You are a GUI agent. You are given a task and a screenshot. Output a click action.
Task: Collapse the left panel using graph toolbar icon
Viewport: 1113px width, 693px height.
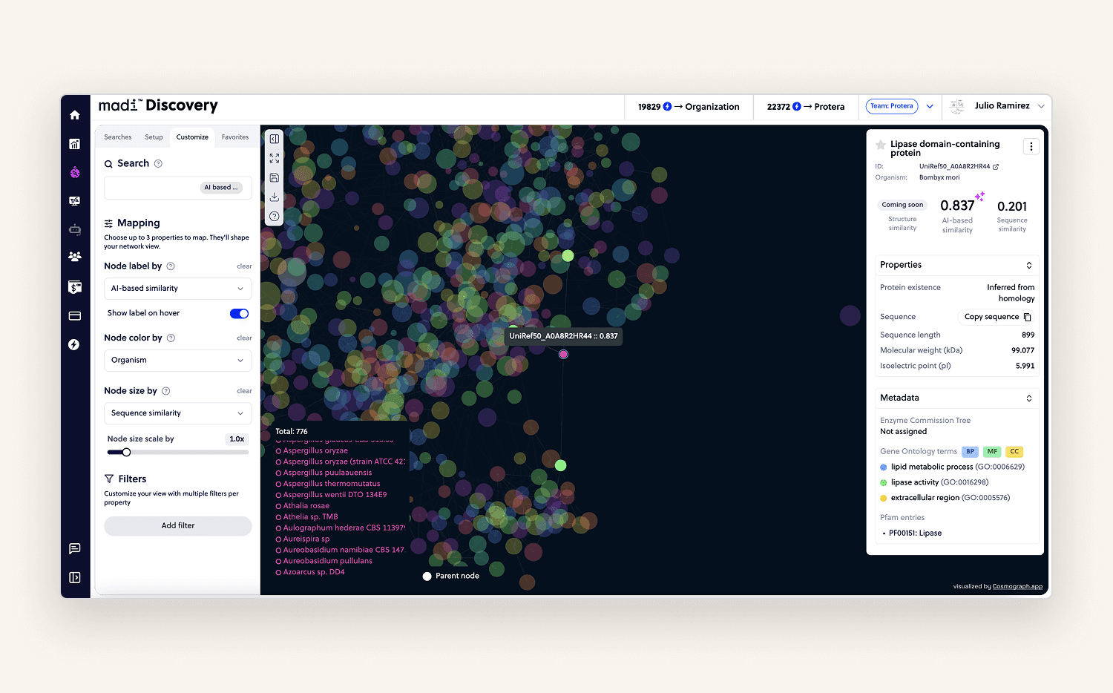275,139
